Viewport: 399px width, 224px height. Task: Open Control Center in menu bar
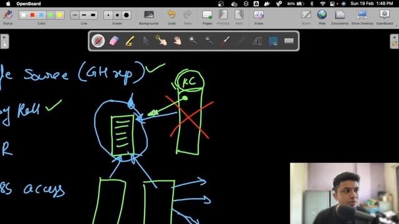pos(332,4)
